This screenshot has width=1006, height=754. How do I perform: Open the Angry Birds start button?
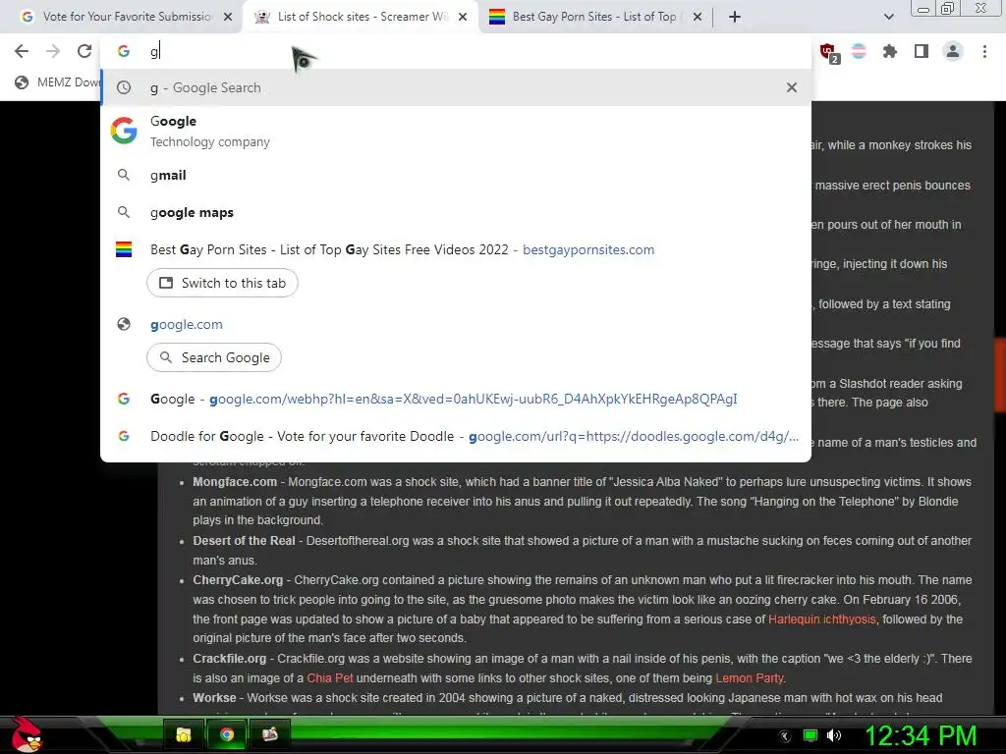tap(26, 734)
